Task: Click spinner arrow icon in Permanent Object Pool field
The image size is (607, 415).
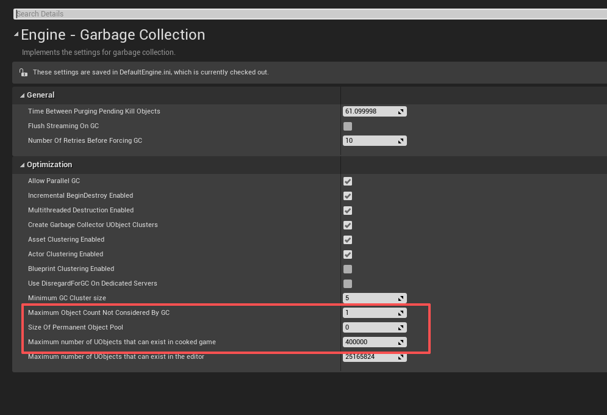Action: (x=401, y=328)
